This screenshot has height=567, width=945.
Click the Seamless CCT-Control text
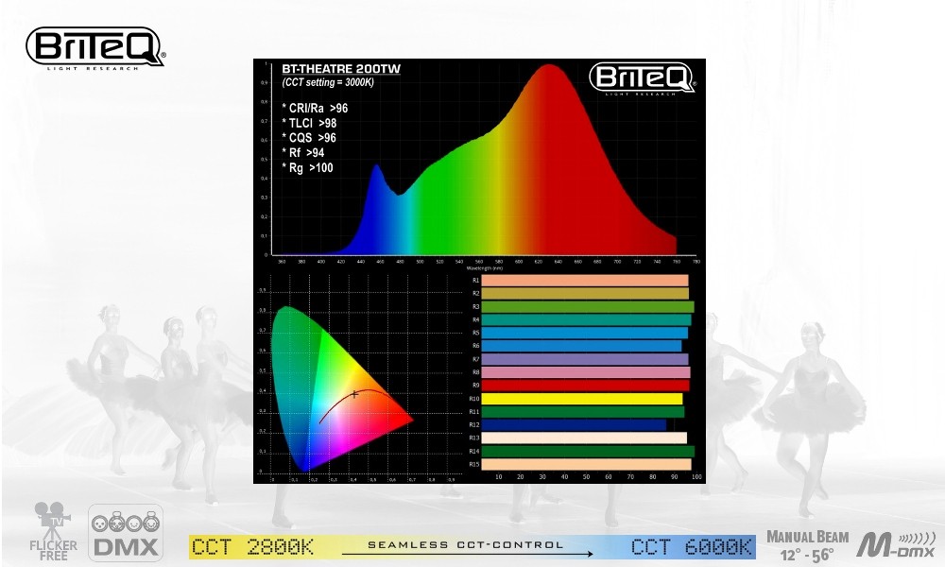[465, 544]
